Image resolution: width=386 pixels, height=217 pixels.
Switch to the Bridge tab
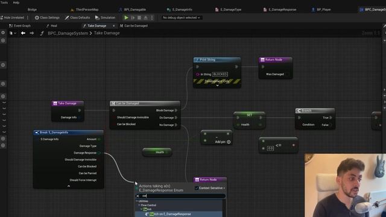point(32,10)
